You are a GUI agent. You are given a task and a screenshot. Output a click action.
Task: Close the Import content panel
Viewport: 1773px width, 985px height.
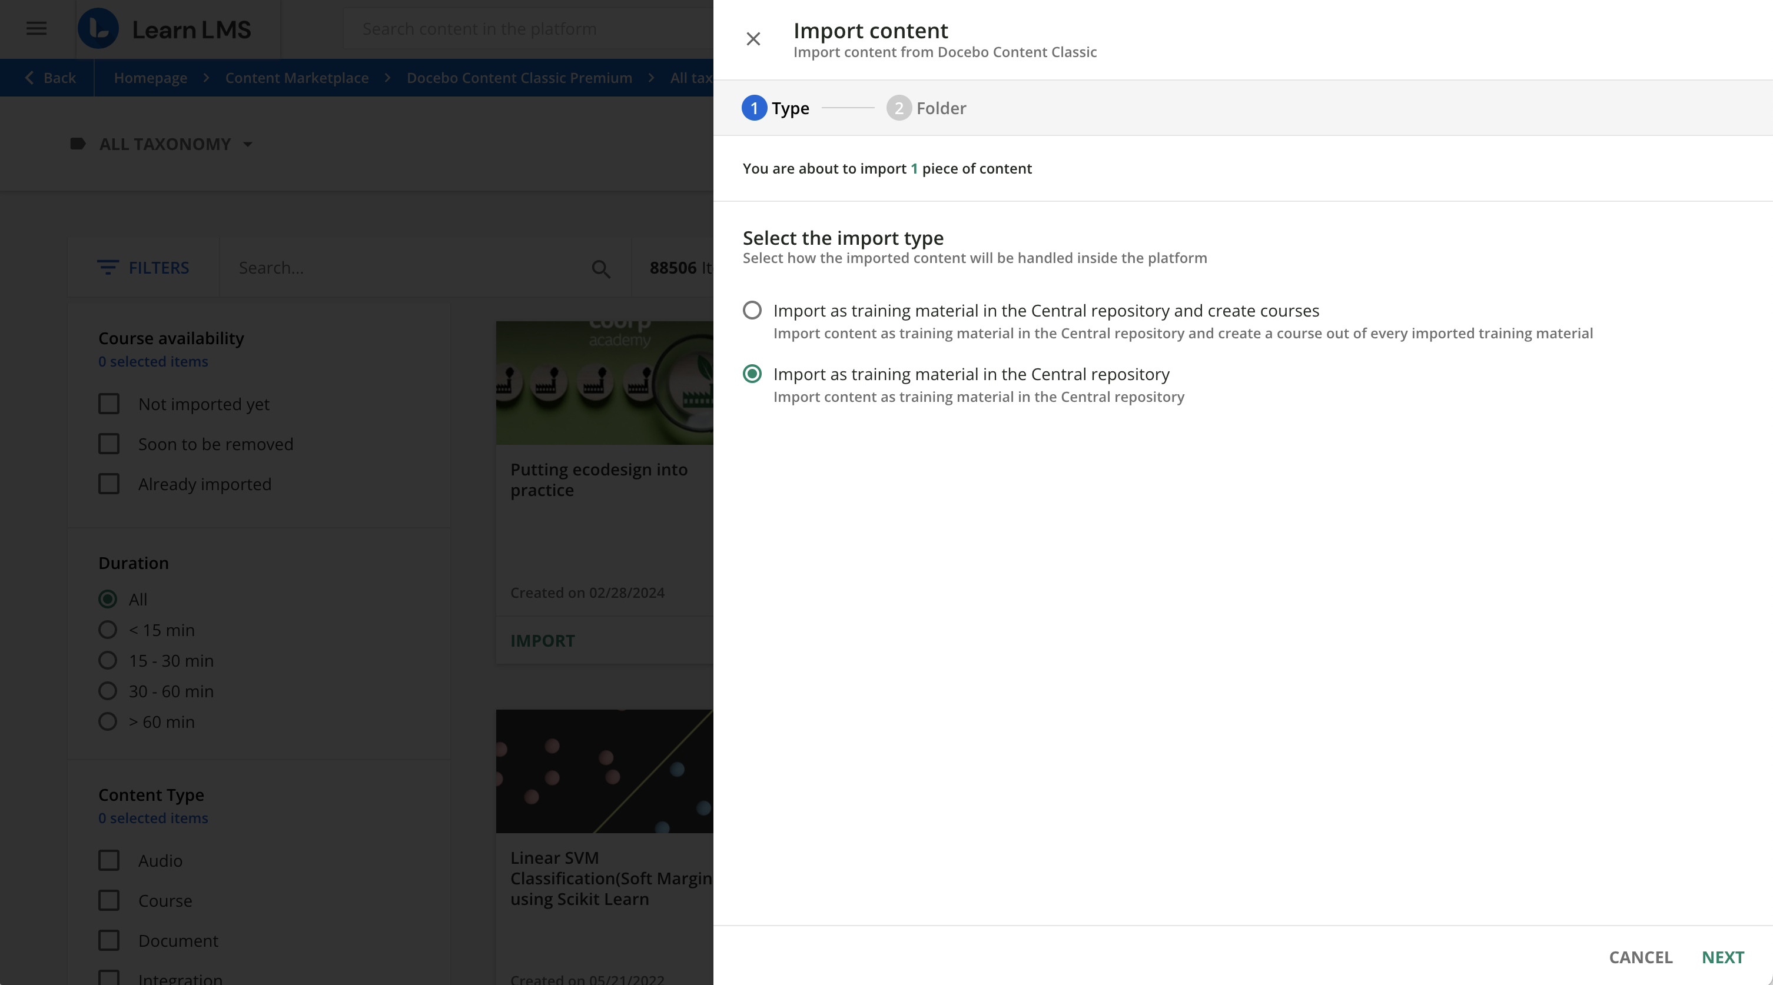(x=753, y=38)
